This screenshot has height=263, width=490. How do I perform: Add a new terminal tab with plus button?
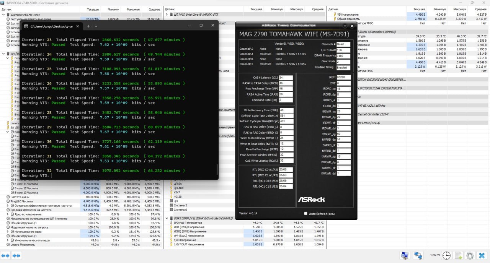pos(88,26)
